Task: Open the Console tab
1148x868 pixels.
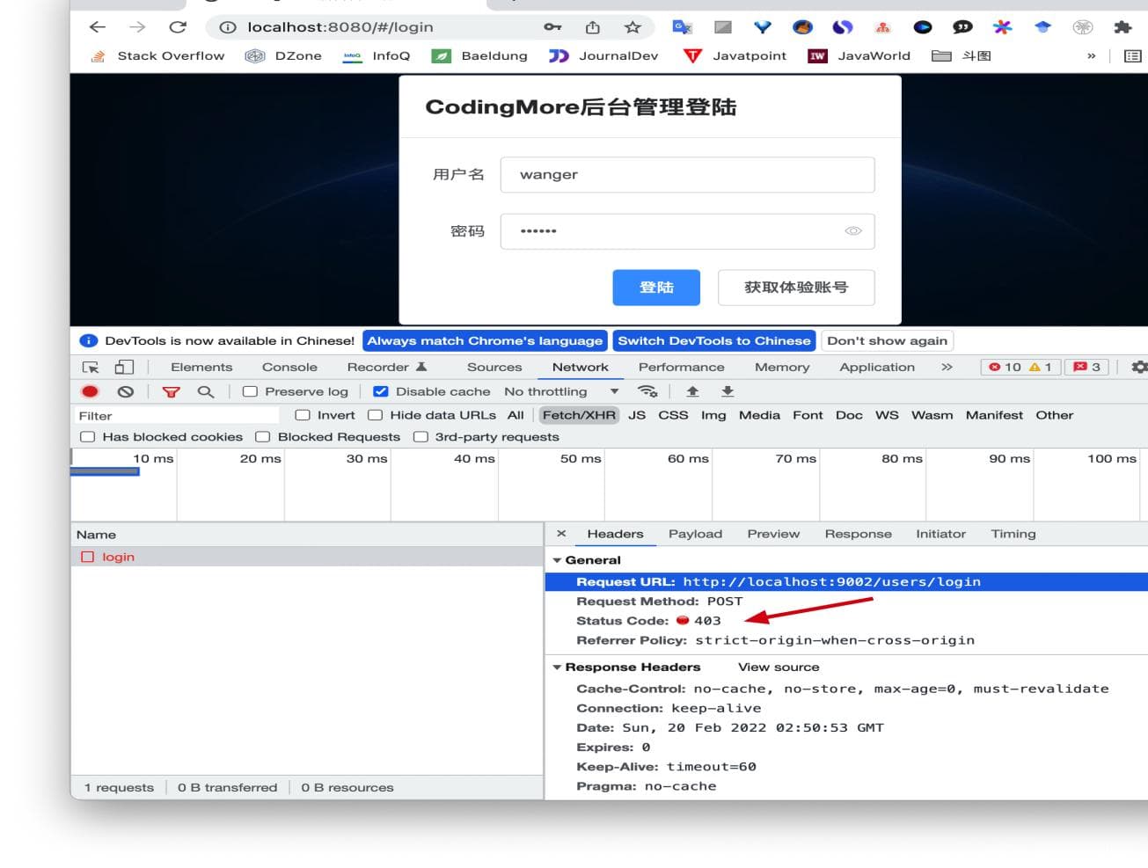Action: (289, 367)
